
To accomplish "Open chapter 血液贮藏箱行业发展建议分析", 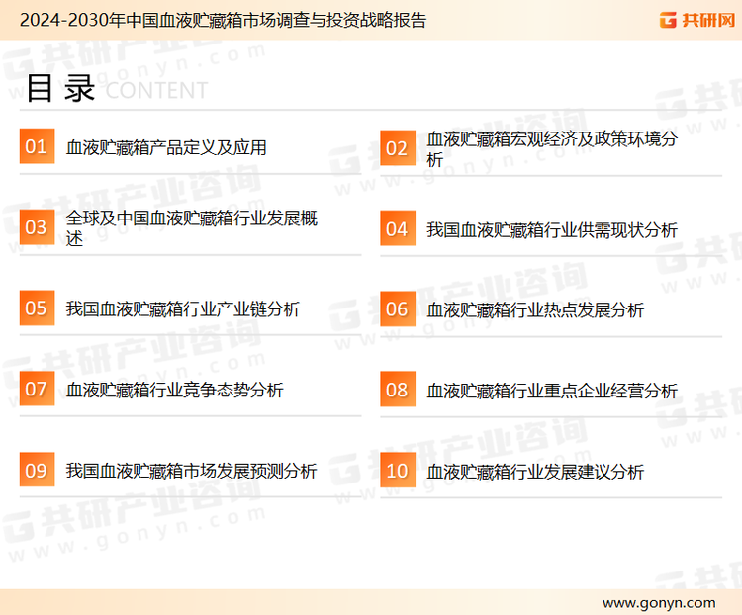I will [x=535, y=472].
